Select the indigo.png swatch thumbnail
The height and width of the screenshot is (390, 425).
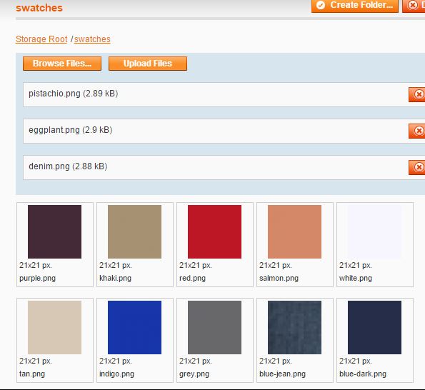coord(134,327)
